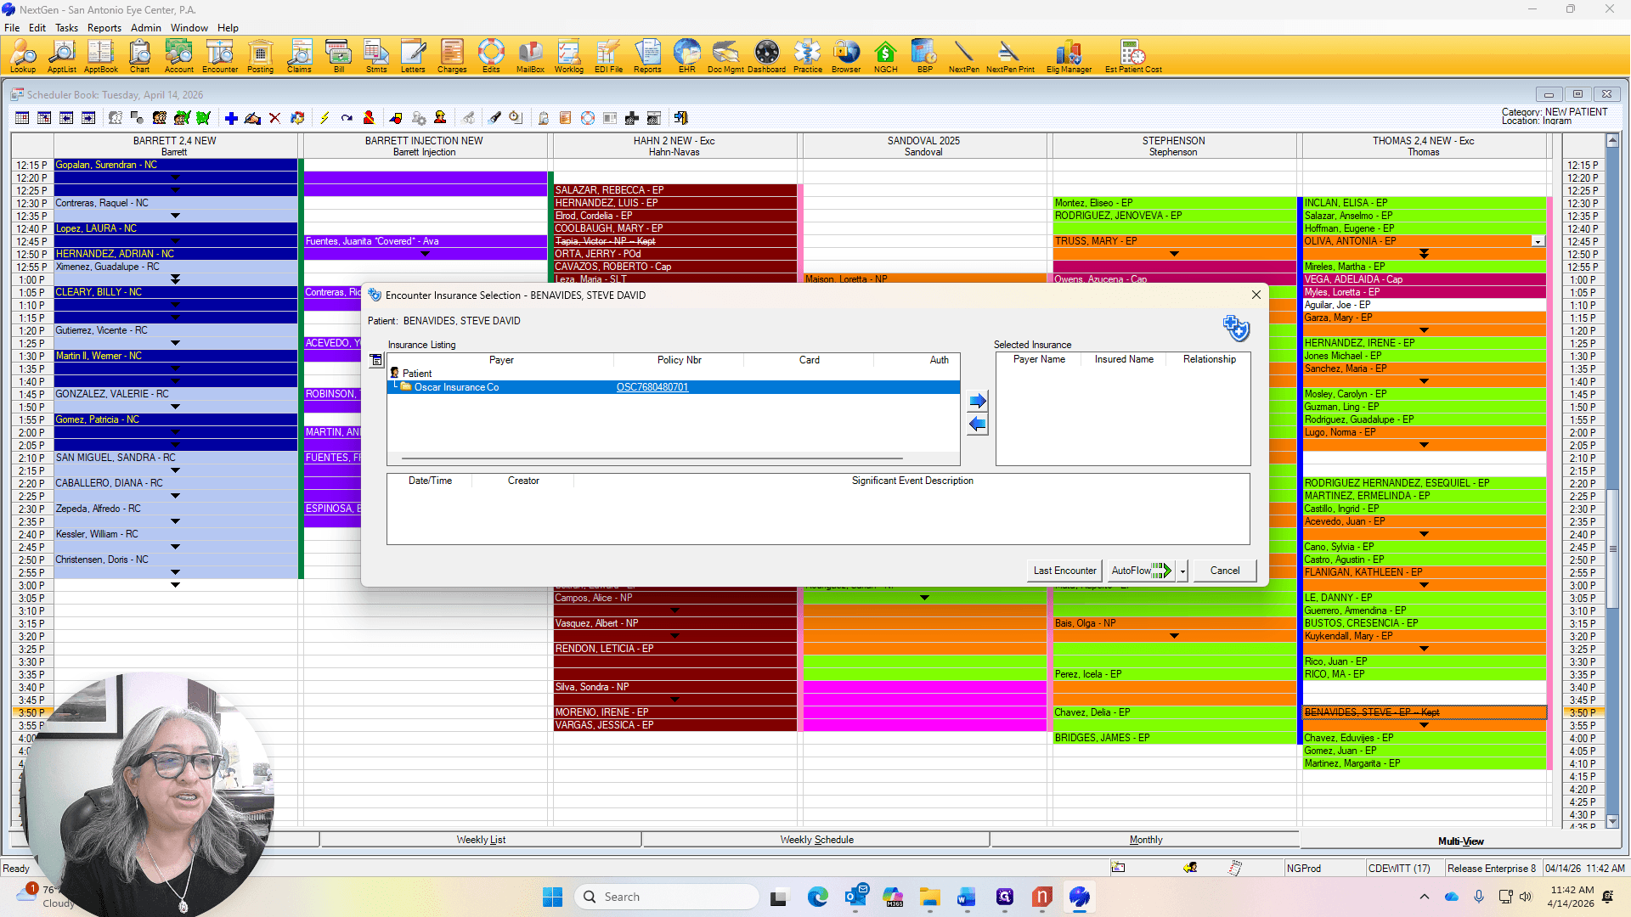This screenshot has height=917, width=1631.
Task: Open the EHR toolbar icon
Action: point(686,56)
